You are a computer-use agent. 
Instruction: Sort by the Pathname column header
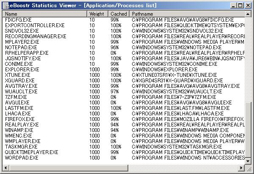[187, 14]
